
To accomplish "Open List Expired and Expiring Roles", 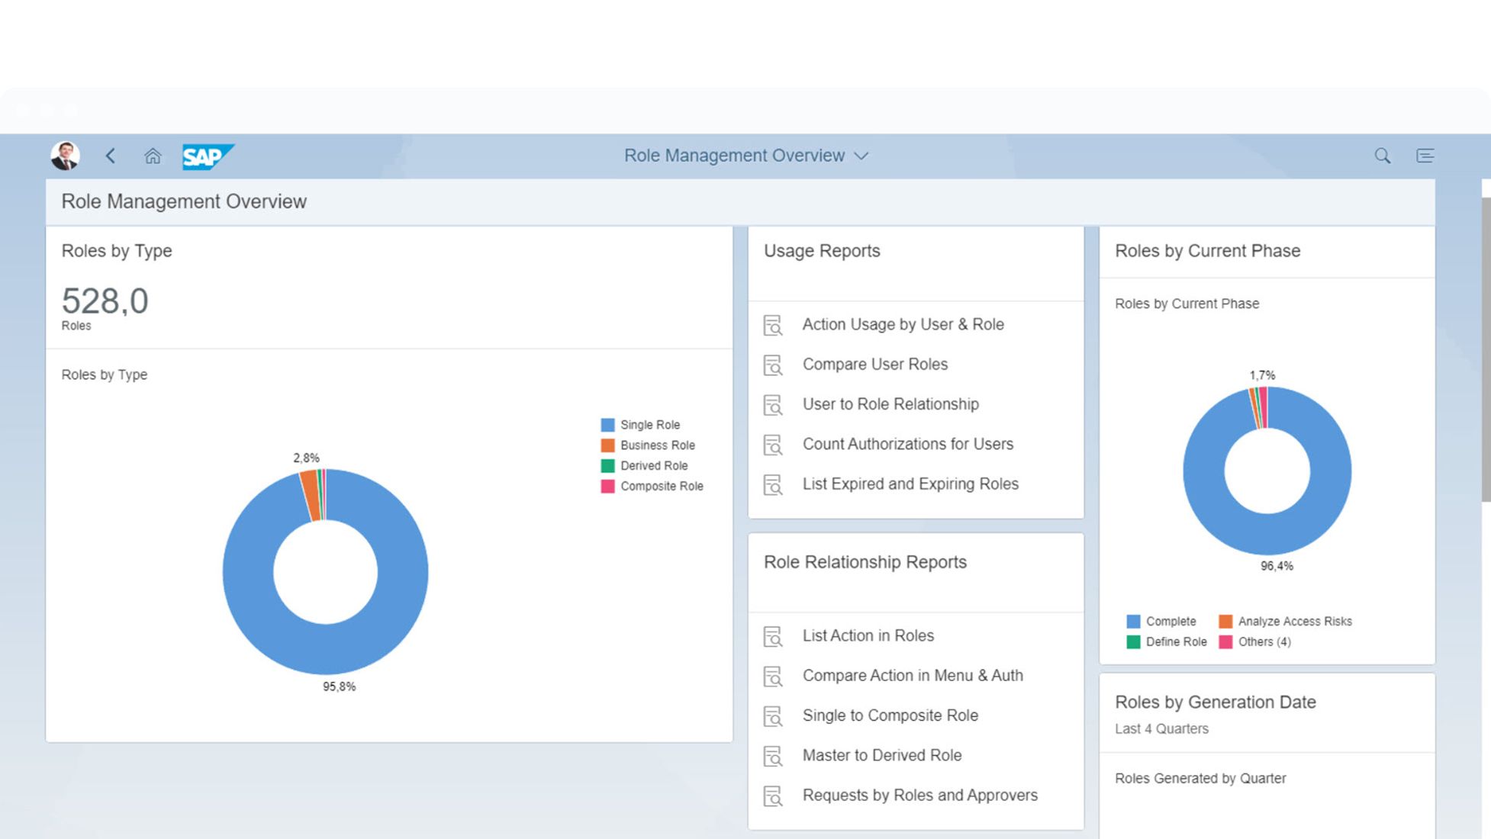I will [910, 484].
